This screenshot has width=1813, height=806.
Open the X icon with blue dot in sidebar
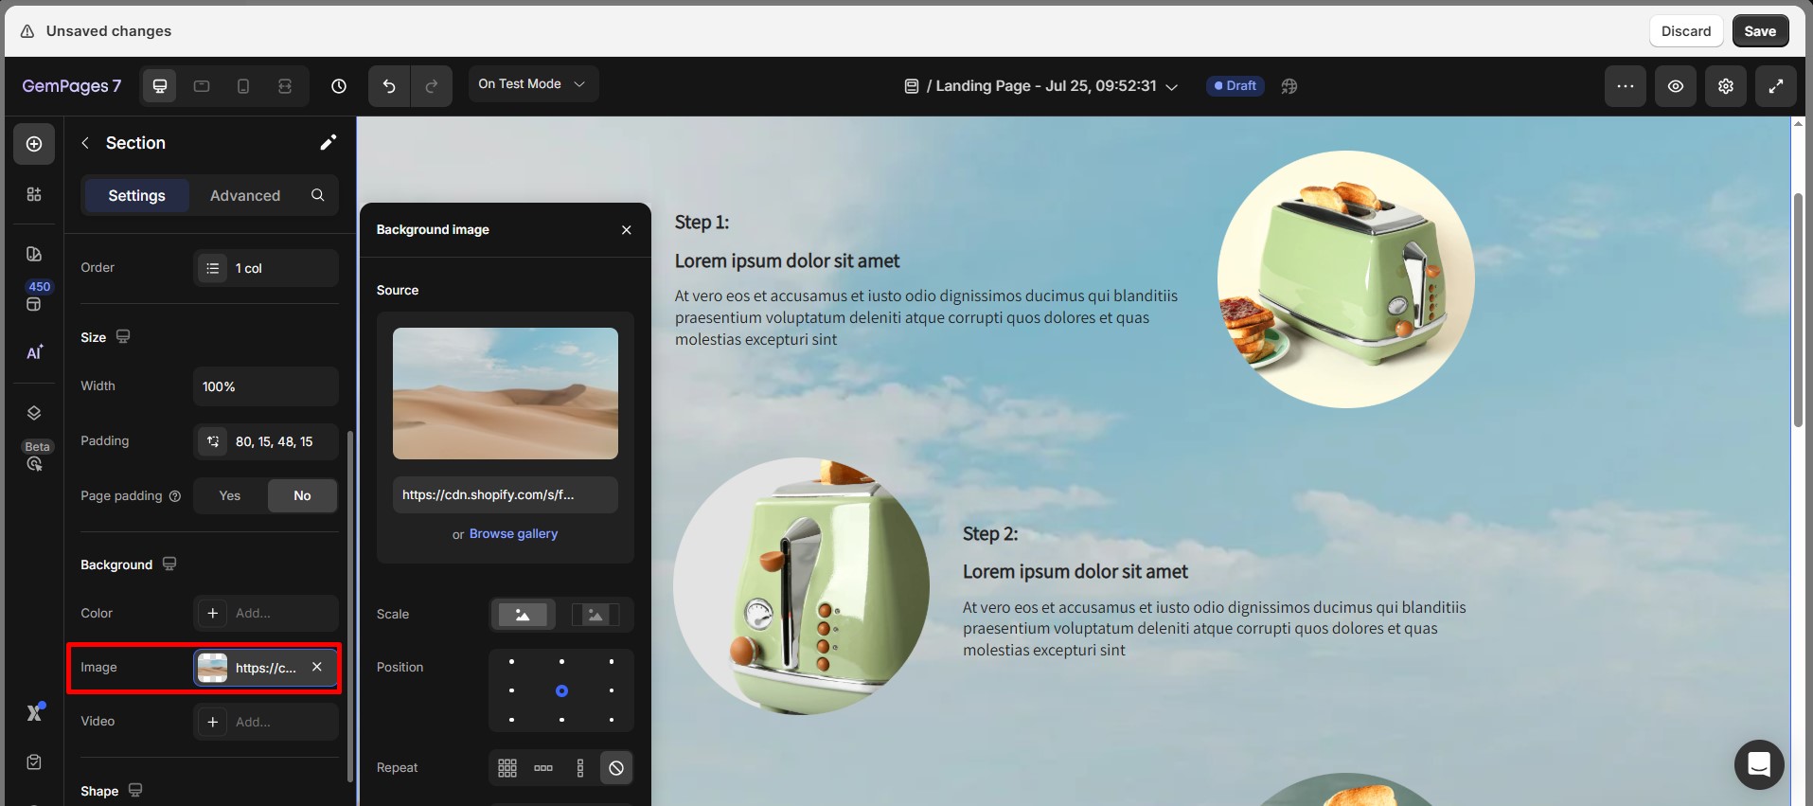coord(35,712)
